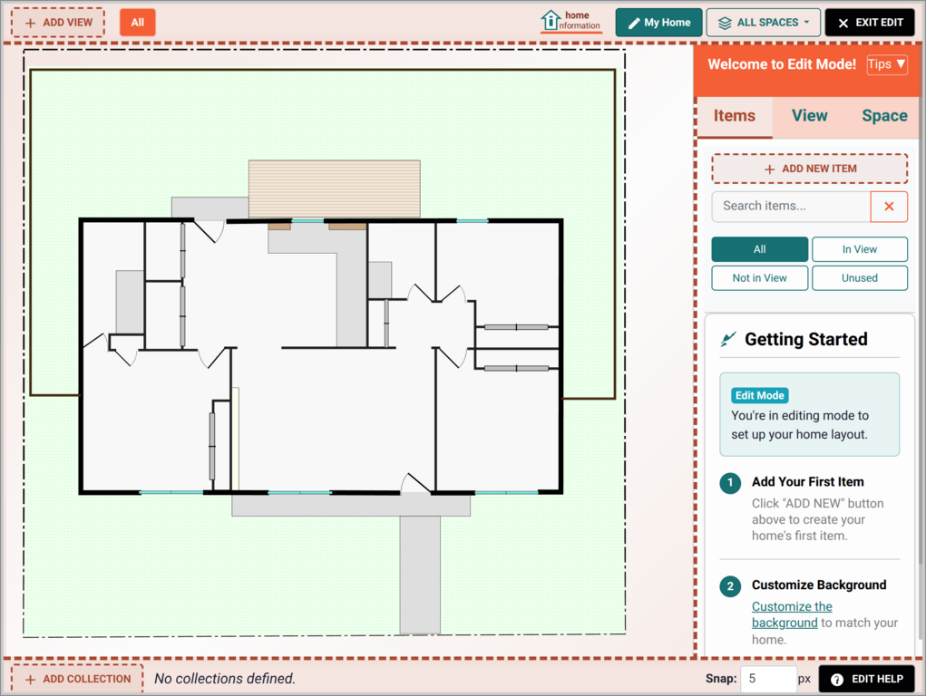Click the 'No collections defined.' text
The height and width of the screenshot is (696, 926).
[224, 679]
